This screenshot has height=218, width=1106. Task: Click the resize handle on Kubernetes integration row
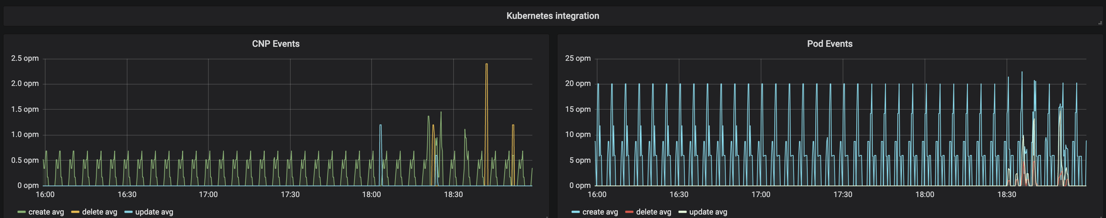[1100, 23]
